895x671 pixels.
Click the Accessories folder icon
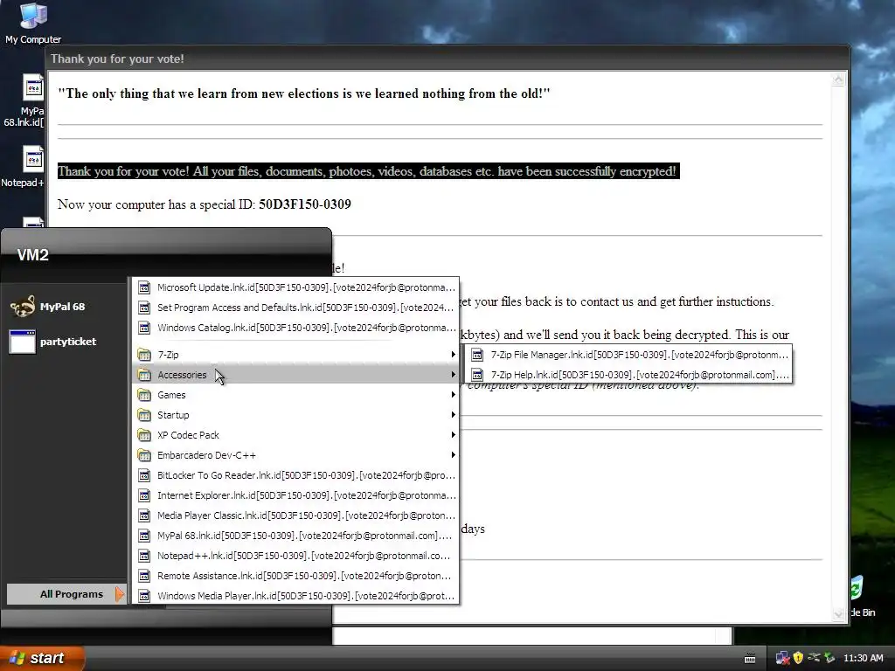click(x=144, y=375)
